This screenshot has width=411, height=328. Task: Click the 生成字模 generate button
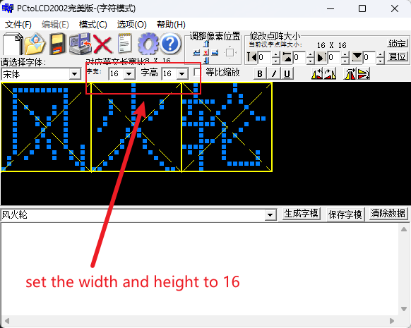[301, 214]
